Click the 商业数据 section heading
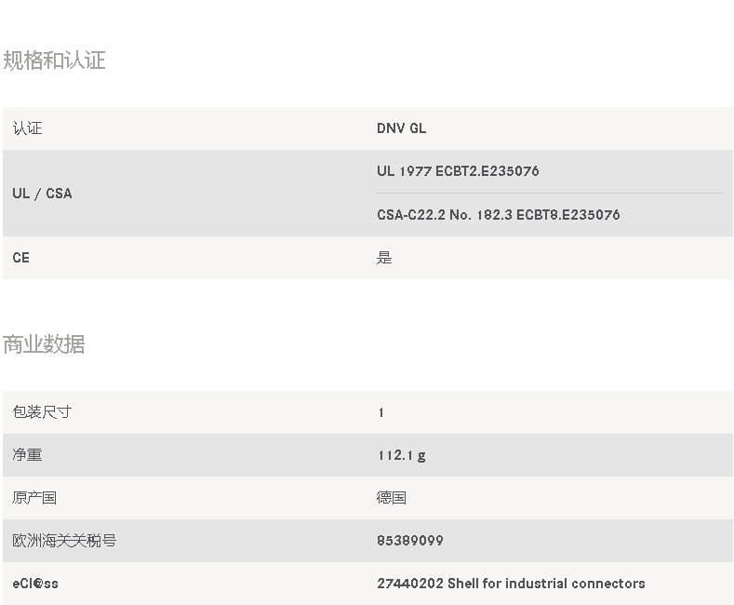The width and height of the screenshot is (734, 605). coord(44,344)
